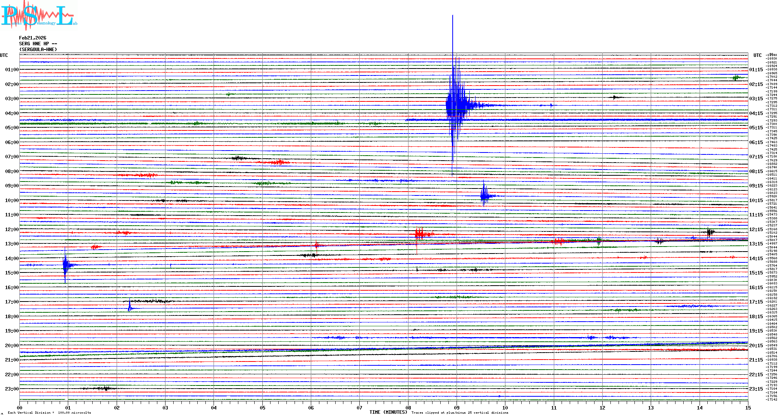Click the 09 minute tick on bottom axis
779x418 pixels.
pyautogui.click(x=457, y=408)
